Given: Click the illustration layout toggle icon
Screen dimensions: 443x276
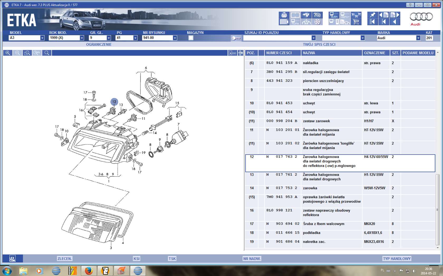Looking at the screenshot, I should tap(232, 53).
